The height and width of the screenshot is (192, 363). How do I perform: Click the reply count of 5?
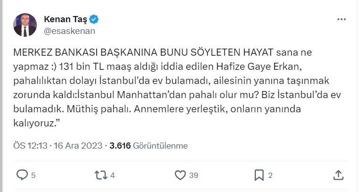click(x=33, y=175)
